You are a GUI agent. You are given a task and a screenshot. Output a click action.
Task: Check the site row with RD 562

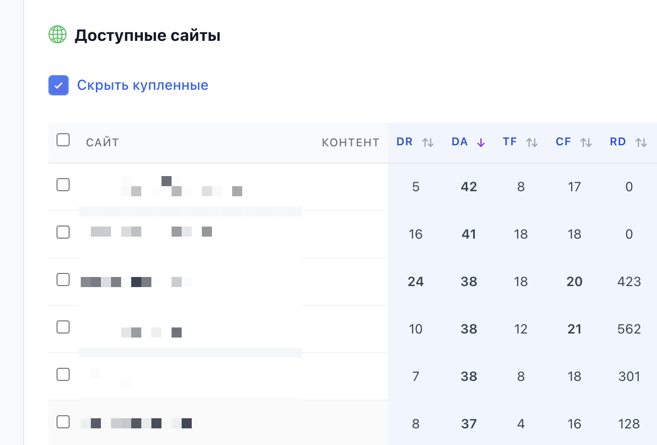click(63, 327)
